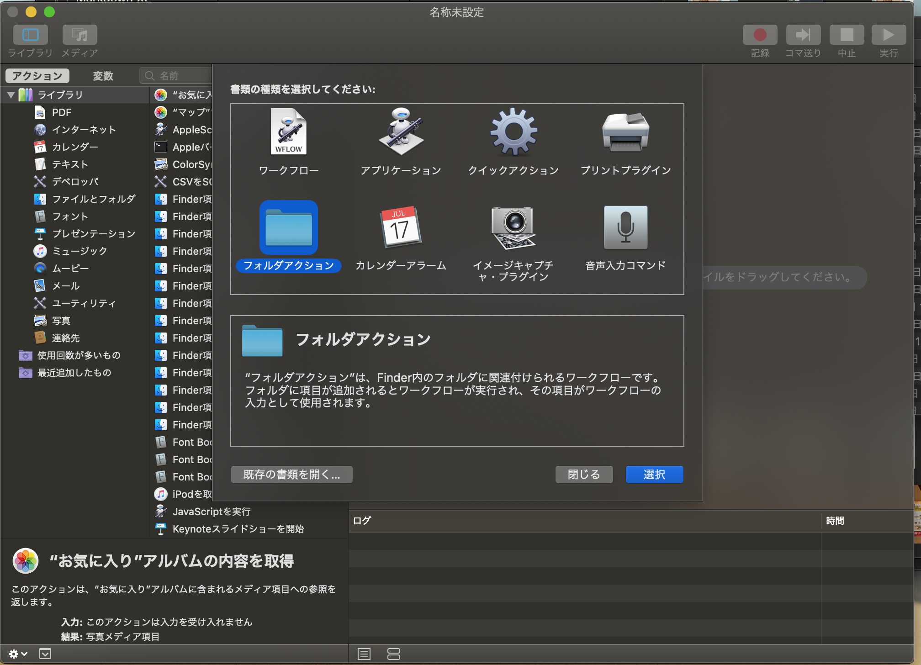Run the workflow with 実行 button
The width and height of the screenshot is (921, 665).
click(889, 35)
